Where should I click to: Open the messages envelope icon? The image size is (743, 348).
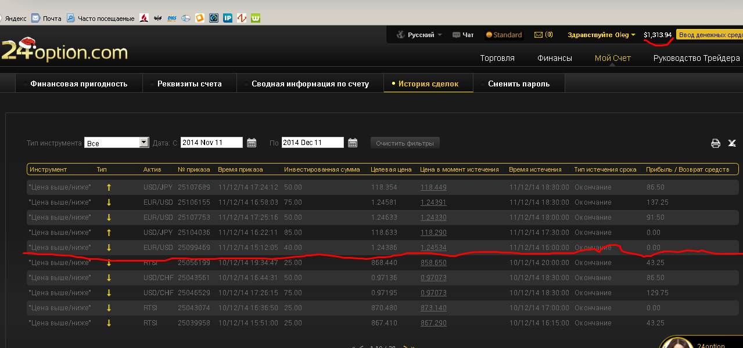tap(539, 35)
